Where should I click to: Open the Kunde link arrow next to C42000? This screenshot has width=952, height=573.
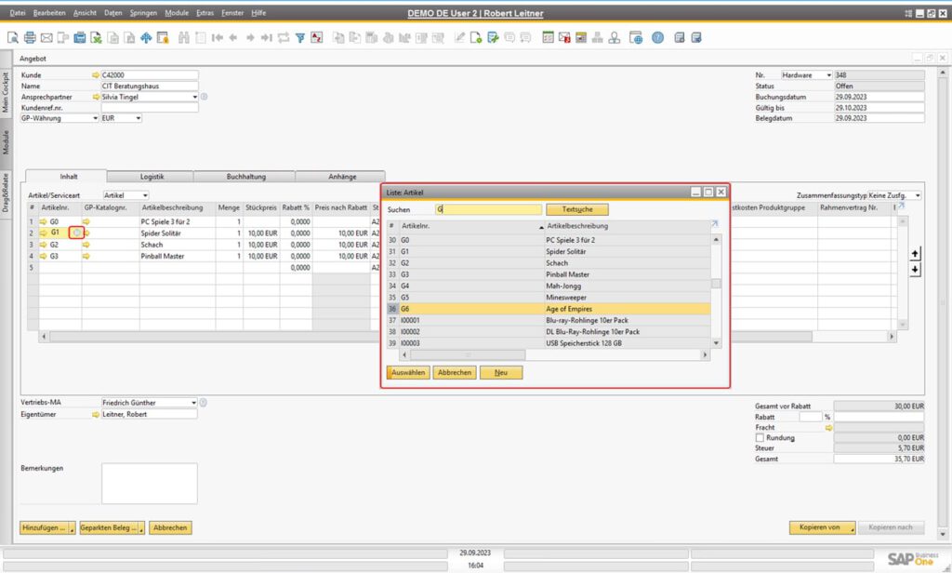pos(96,75)
